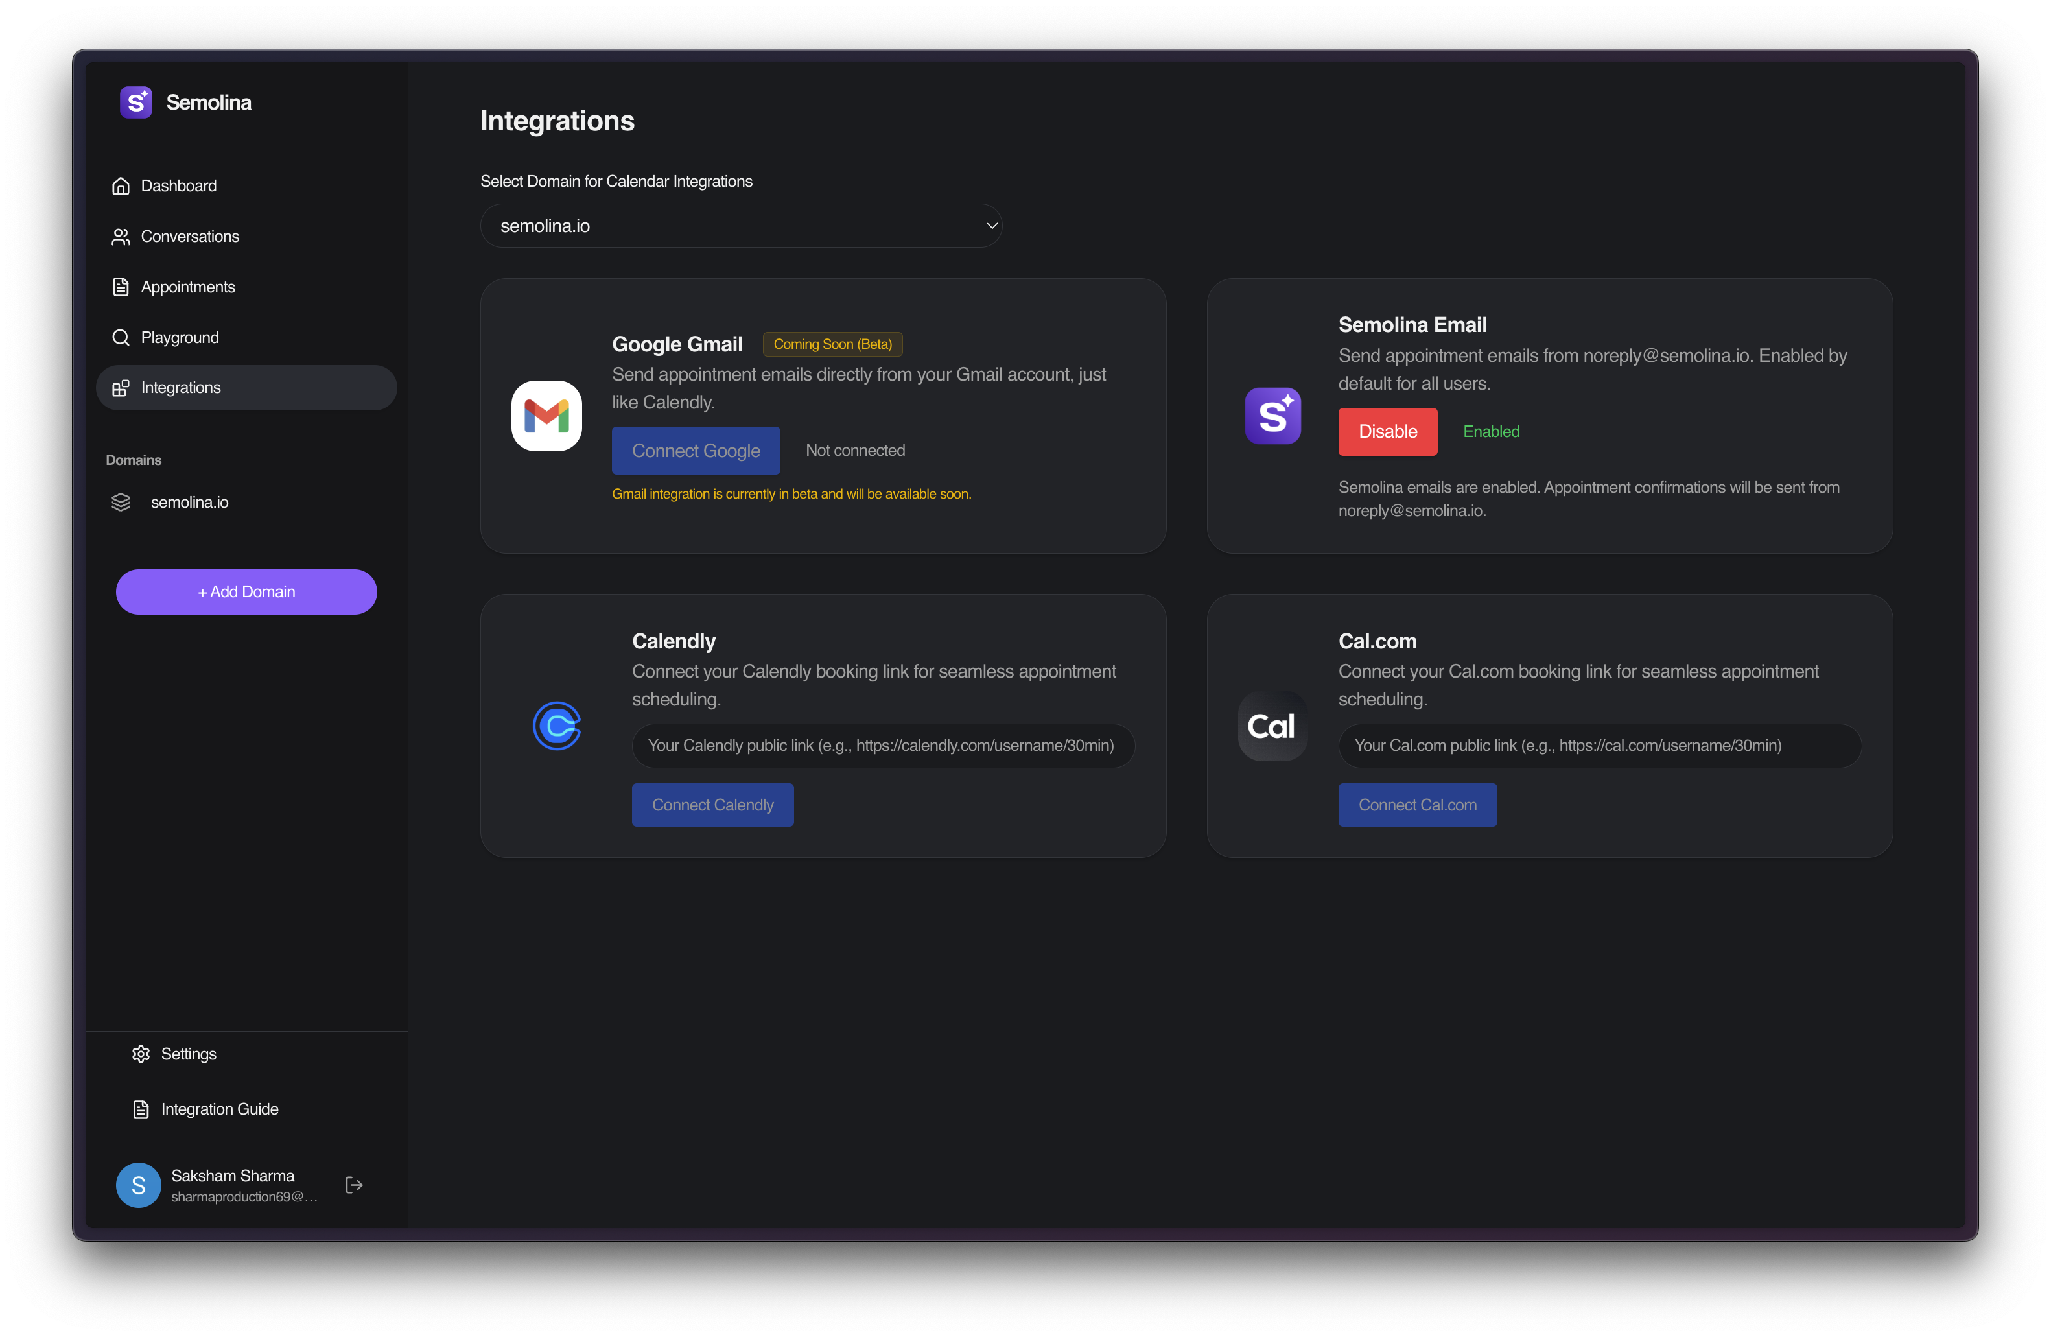Click the Calendly logo icon
The height and width of the screenshot is (1337, 2051).
click(x=557, y=726)
